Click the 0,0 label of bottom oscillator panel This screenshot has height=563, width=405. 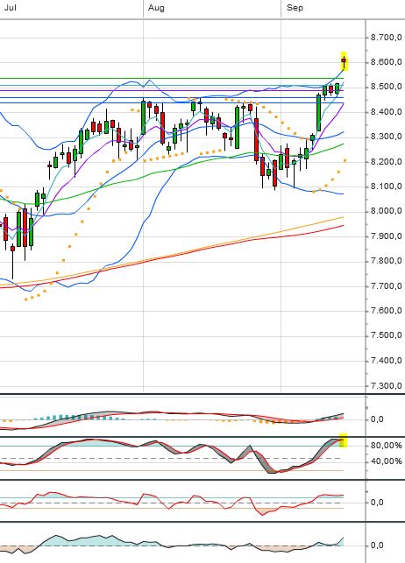point(377,545)
